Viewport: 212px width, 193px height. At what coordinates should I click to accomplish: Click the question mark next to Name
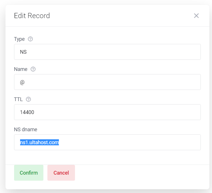click(33, 69)
